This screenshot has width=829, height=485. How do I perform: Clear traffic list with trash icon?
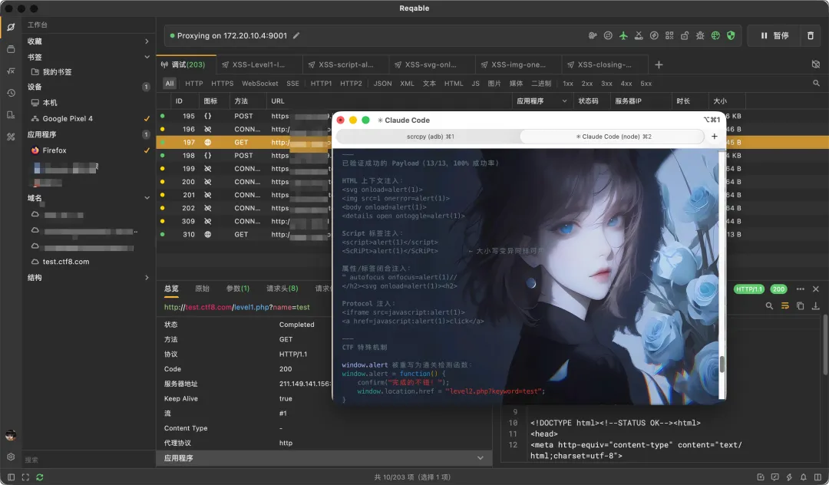(x=811, y=35)
